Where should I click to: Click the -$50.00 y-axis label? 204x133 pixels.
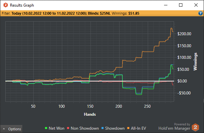(x=184, y=93)
